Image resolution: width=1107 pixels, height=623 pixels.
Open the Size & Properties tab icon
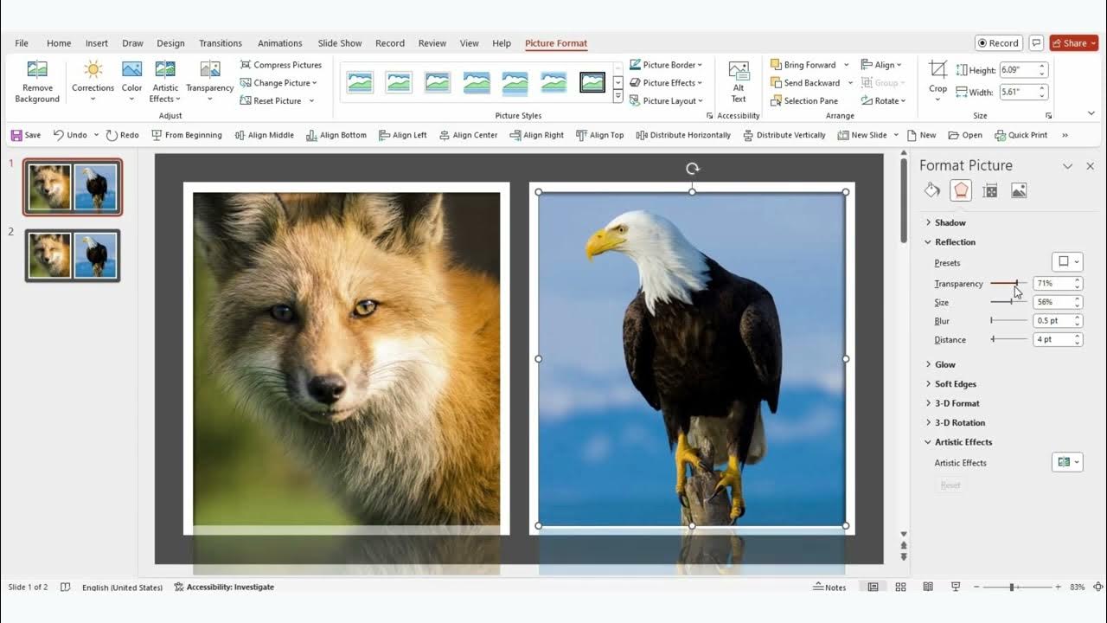pyautogui.click(x=990, y=190)
